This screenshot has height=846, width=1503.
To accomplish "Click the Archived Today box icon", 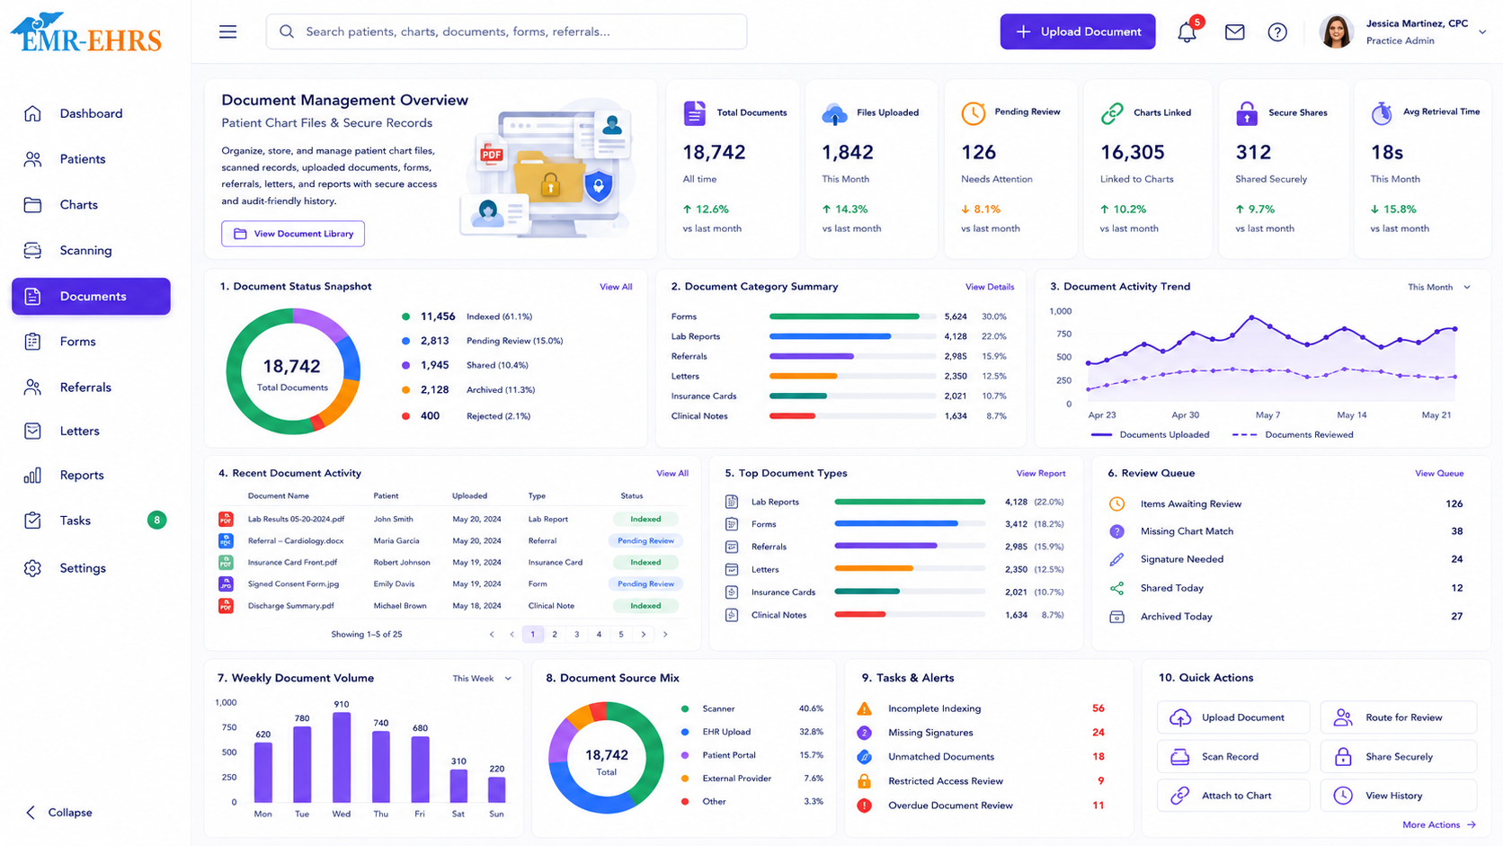I will (x=1116, y=617).
